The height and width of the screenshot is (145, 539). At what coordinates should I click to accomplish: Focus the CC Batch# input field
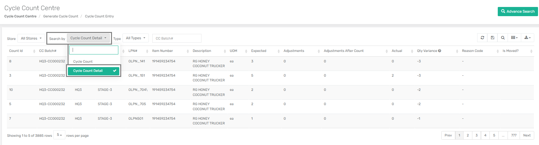(x=177, y=38)
